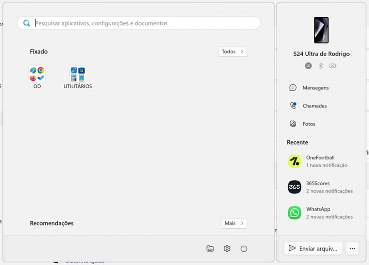This screenshot has width=369, height=265.
Task: Open WhatsApp notifications from phone
Action: [x=321, y=213]
